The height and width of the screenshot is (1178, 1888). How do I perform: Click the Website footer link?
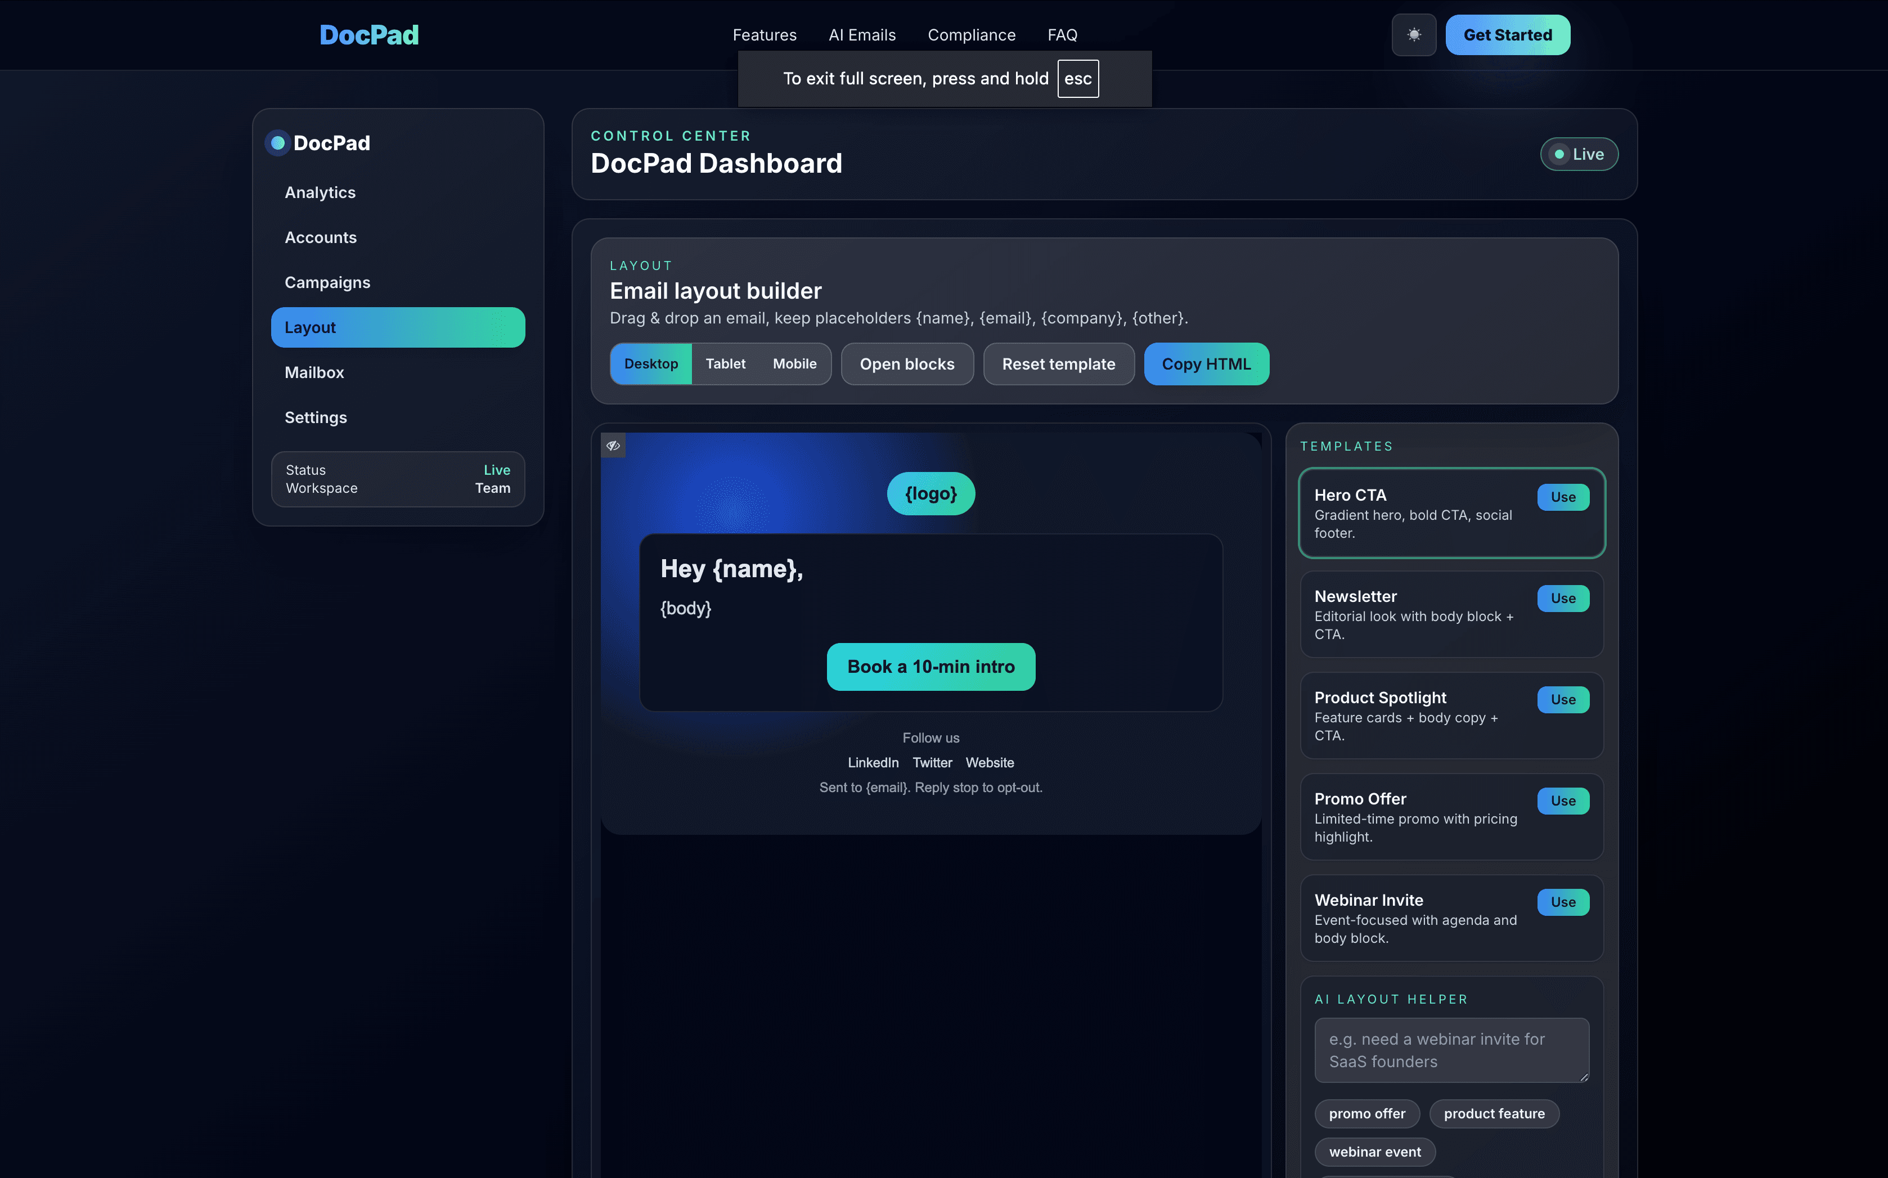pyautogui.click(x=990, y=763)
